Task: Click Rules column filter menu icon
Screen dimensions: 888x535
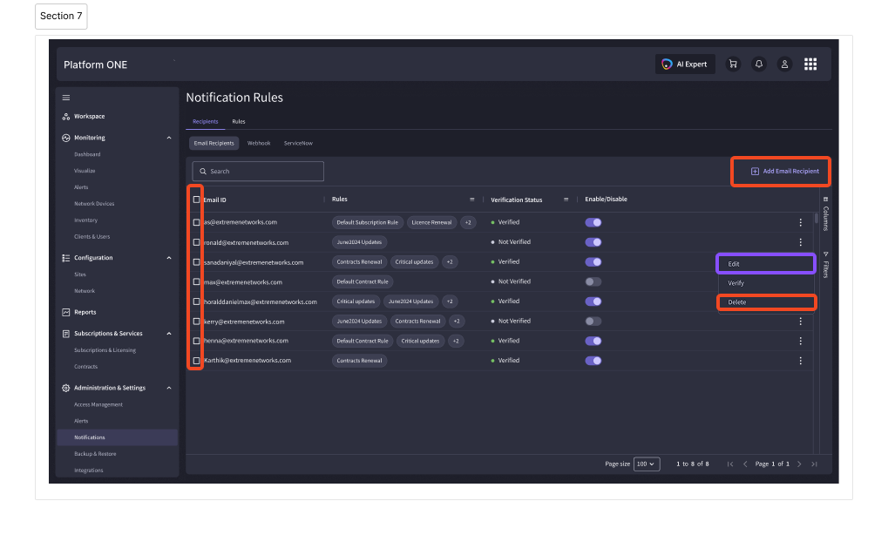Action: [472, 200]
